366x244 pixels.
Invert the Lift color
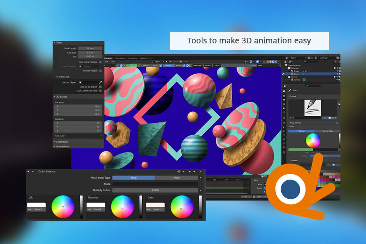coord(37,209)
